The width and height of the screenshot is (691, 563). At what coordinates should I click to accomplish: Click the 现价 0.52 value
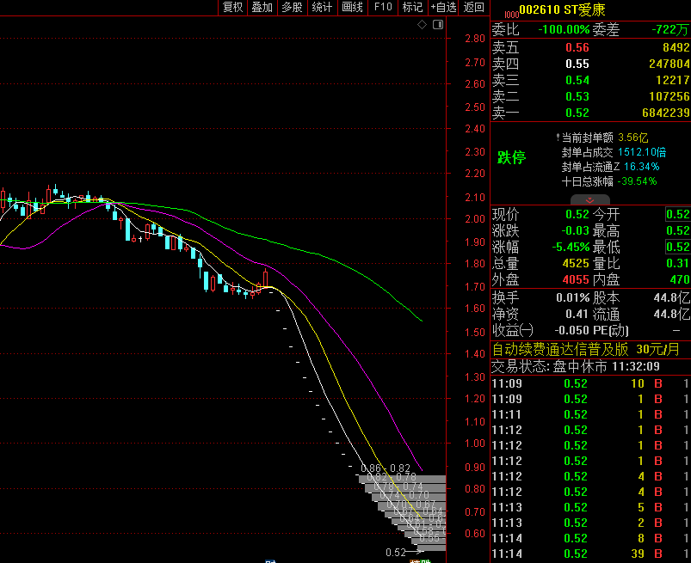(x=577, y=214)
